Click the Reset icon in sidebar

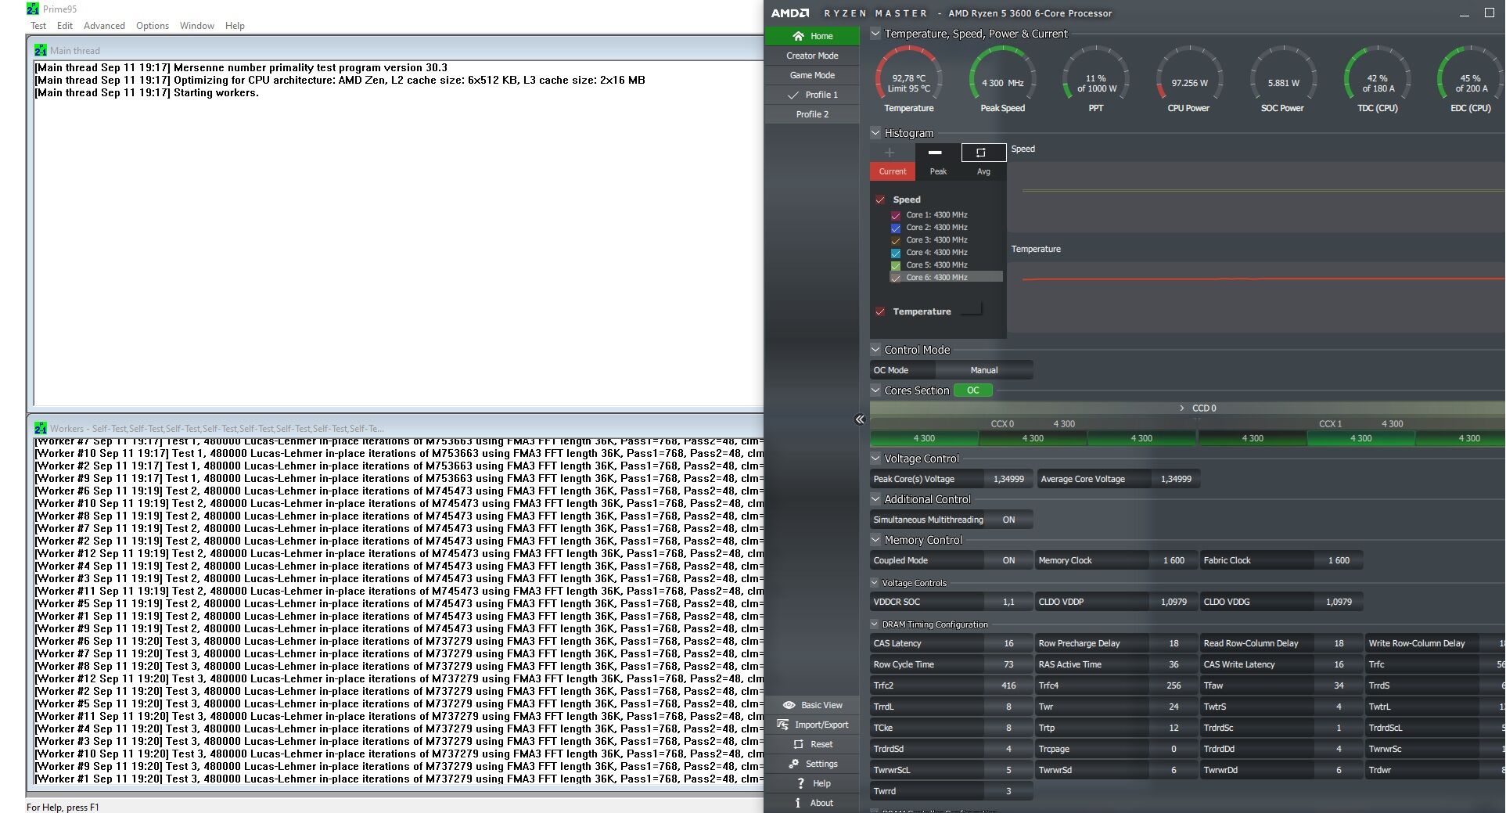pyautogui.click(x=798, y=744)
